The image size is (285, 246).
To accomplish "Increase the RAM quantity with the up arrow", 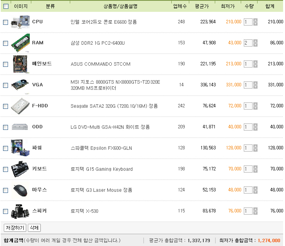I will pos(255,41).
